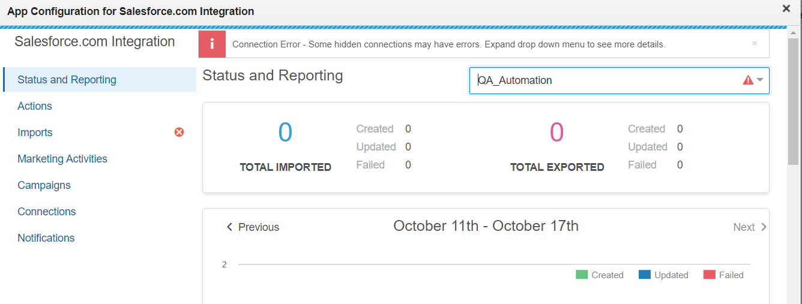This screenshot has width=802, height=304.
Task: Expand the QA_Automation connection dropdown arrow
Action: click(x=760, y=80)
